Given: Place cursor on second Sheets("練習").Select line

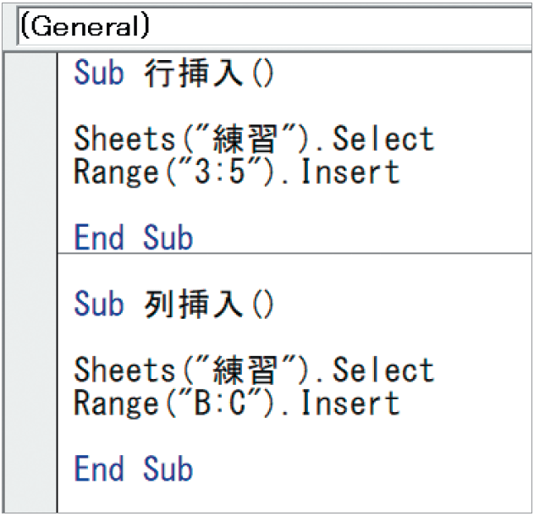Looking at the screenshot, I should [x=254, y=370].
